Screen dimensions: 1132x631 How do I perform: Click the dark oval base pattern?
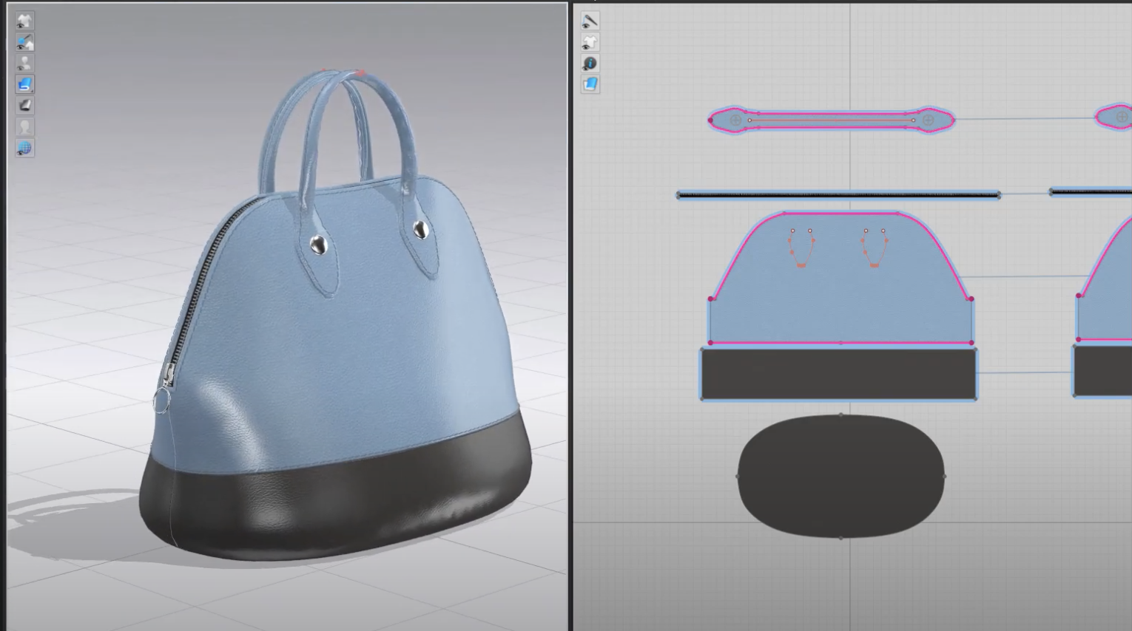tap(838, 477)
